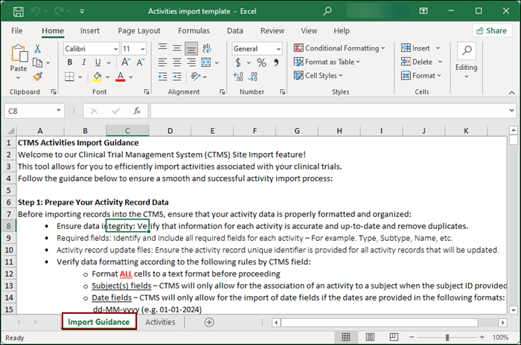Toggle Italic formatting
Screen dimensions: 521x345
coord(83,62)
